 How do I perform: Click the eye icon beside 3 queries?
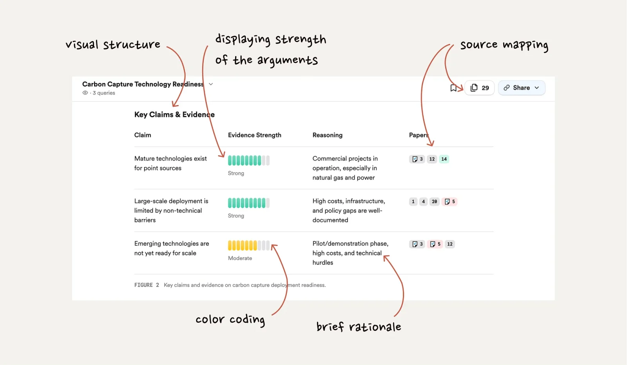tap(85, 93)
